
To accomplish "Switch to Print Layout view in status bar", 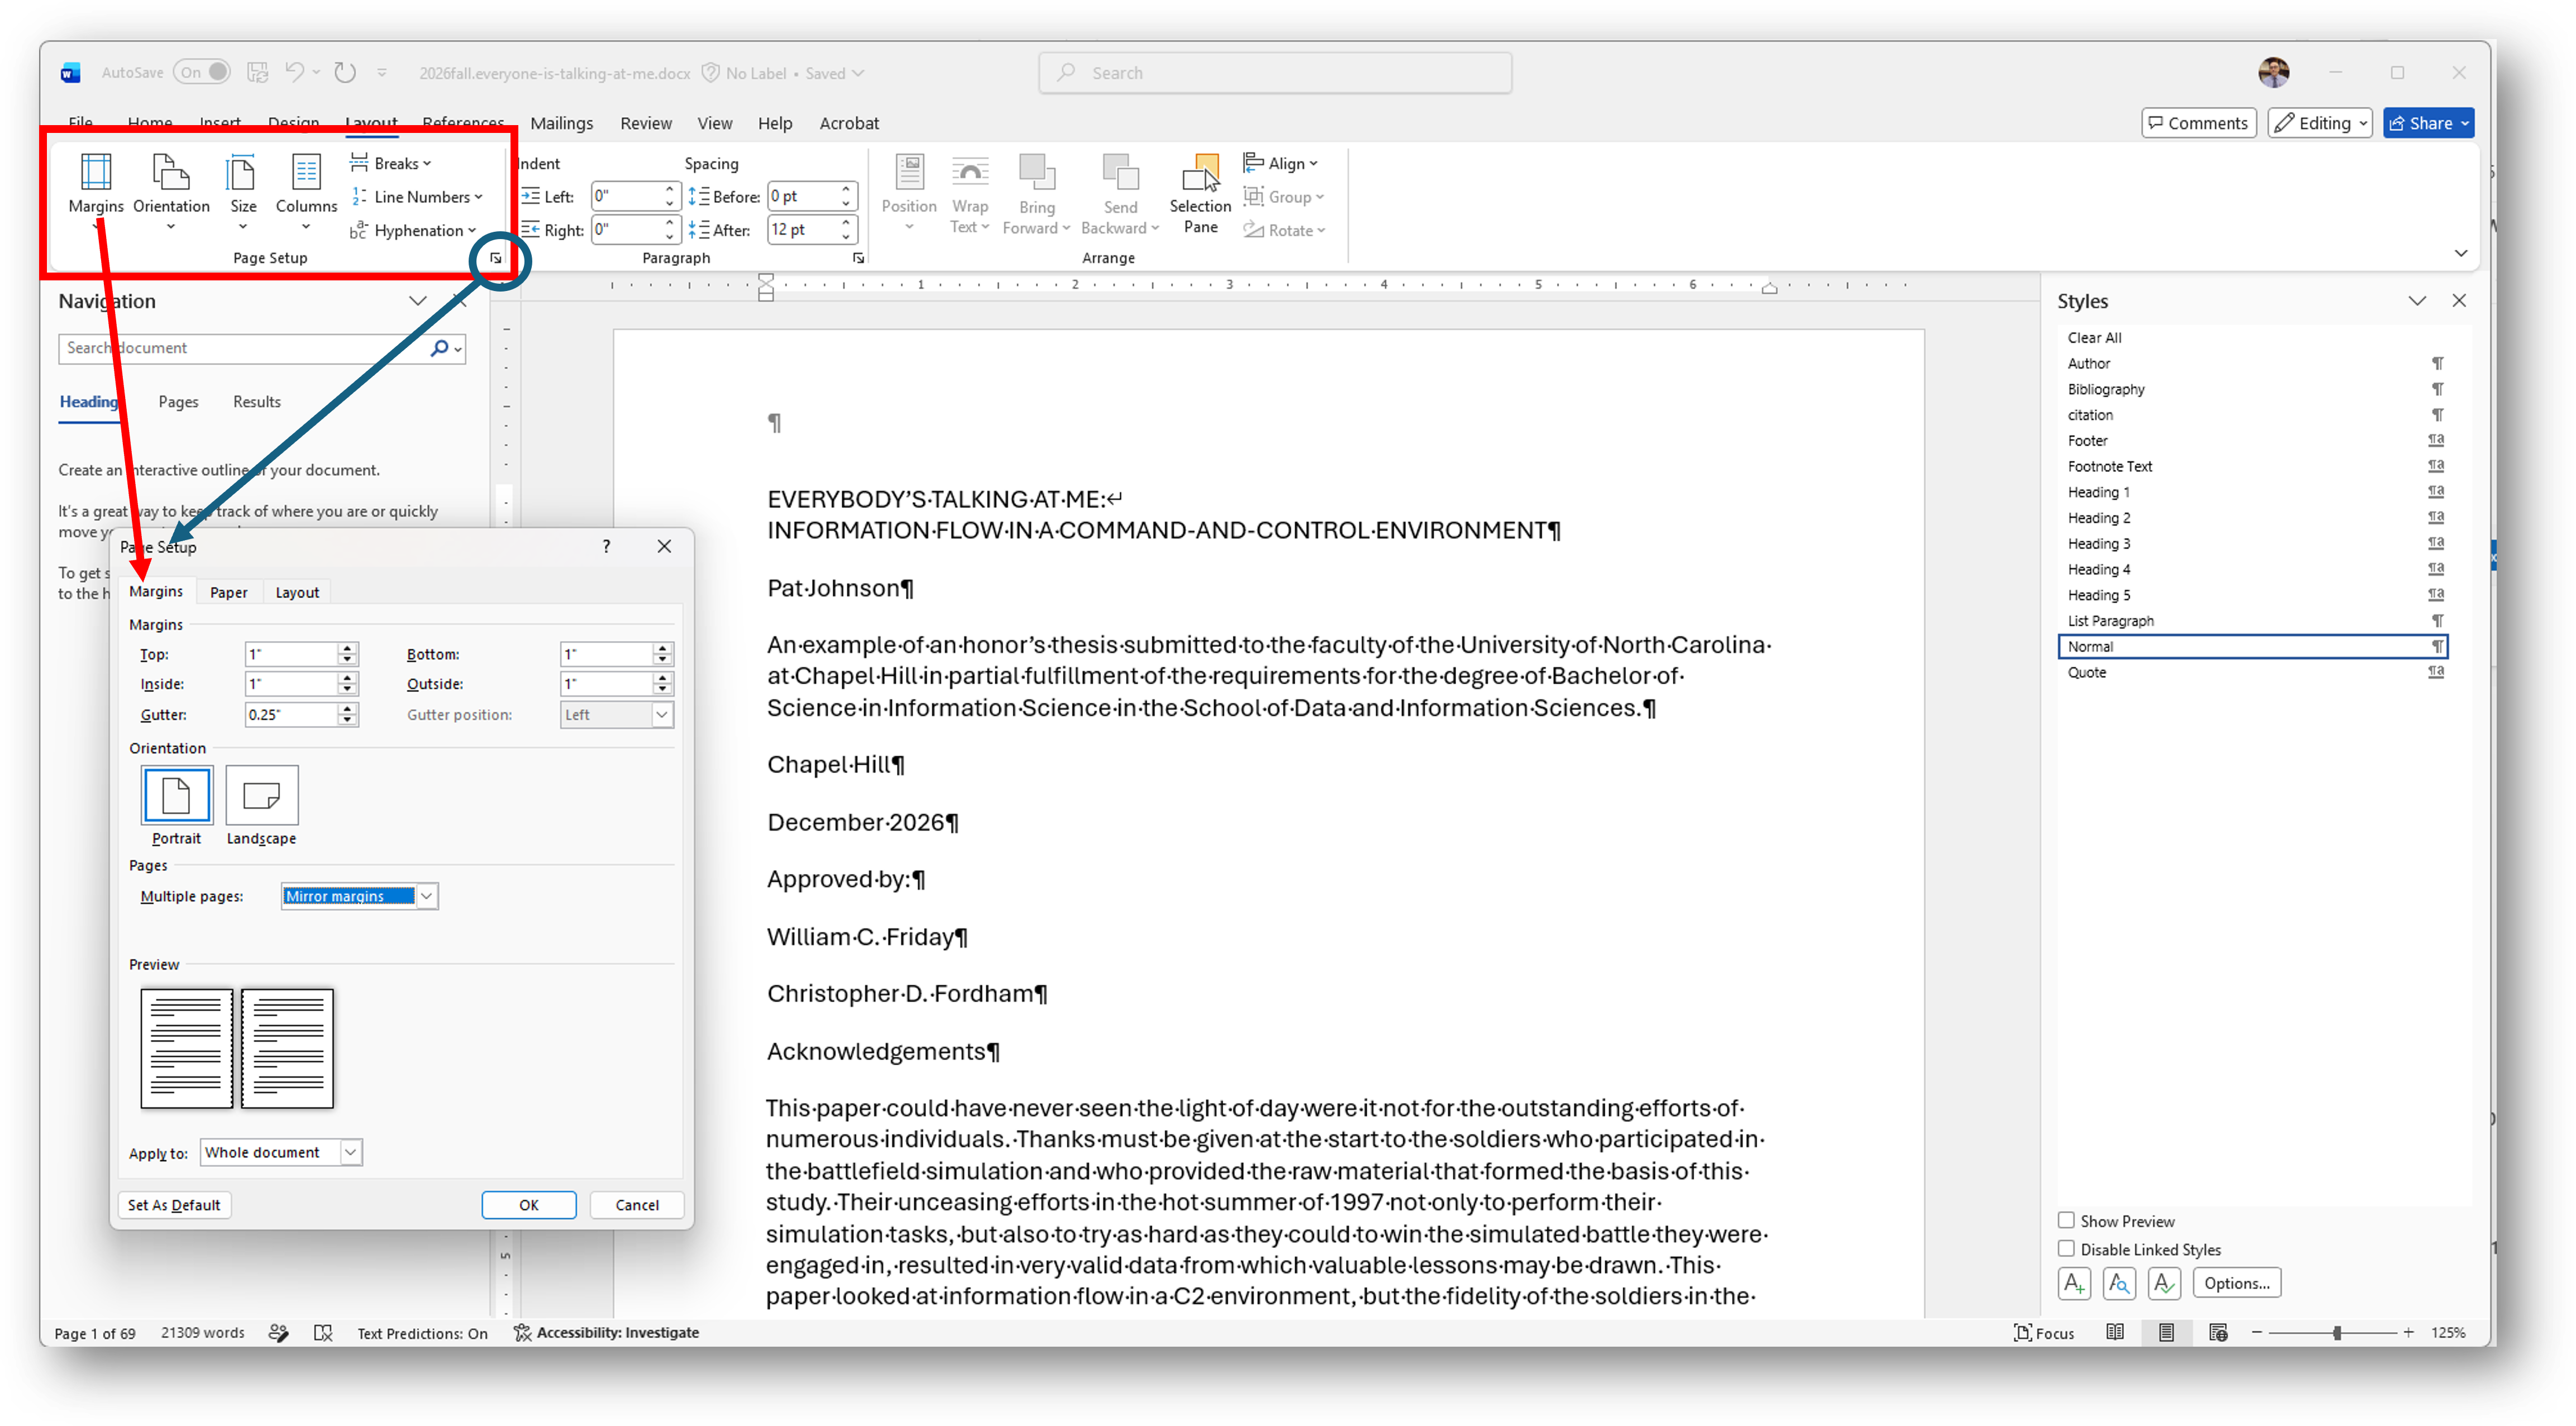I will click(x=2166, y=1332).
